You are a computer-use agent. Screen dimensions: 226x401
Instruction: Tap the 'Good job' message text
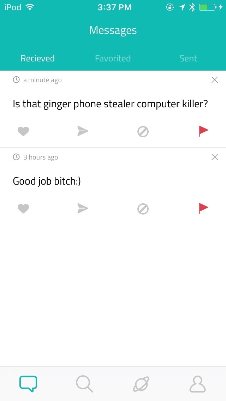click(x=47, y=181)
